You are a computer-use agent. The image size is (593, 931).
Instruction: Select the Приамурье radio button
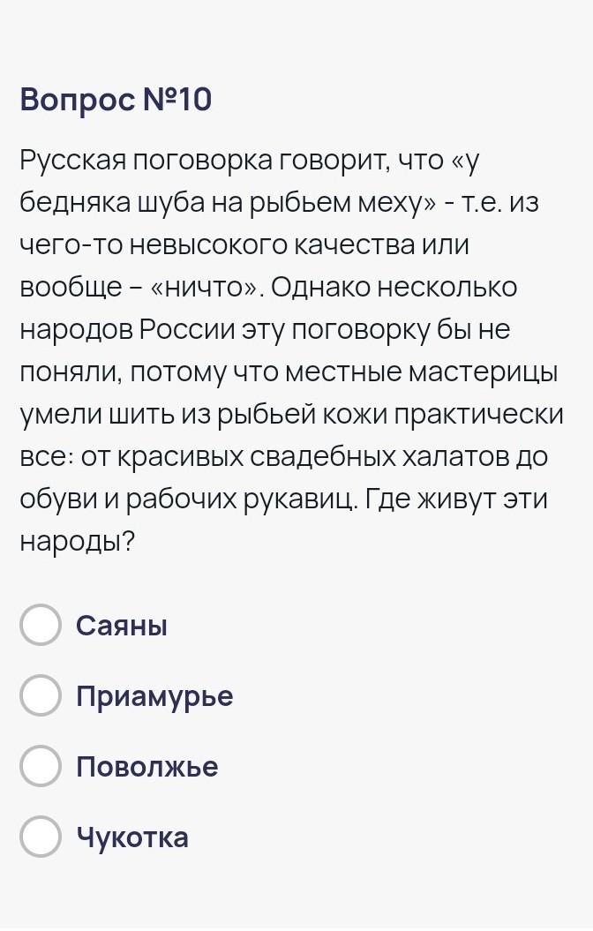pos(41,696)
